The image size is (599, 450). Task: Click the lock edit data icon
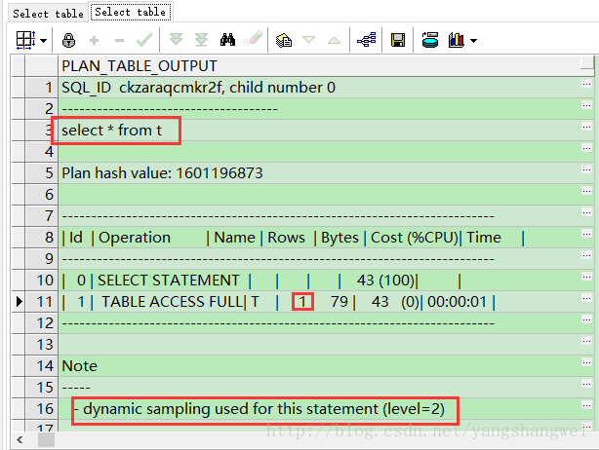(x=68, y=40)
